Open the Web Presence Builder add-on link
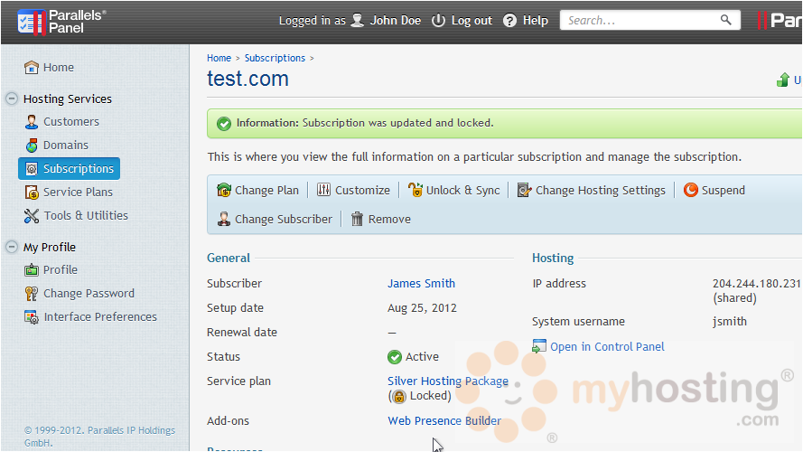The image size is (803, 452). 444,420
